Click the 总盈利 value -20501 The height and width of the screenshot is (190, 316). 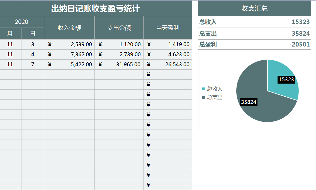coord(300,45)
